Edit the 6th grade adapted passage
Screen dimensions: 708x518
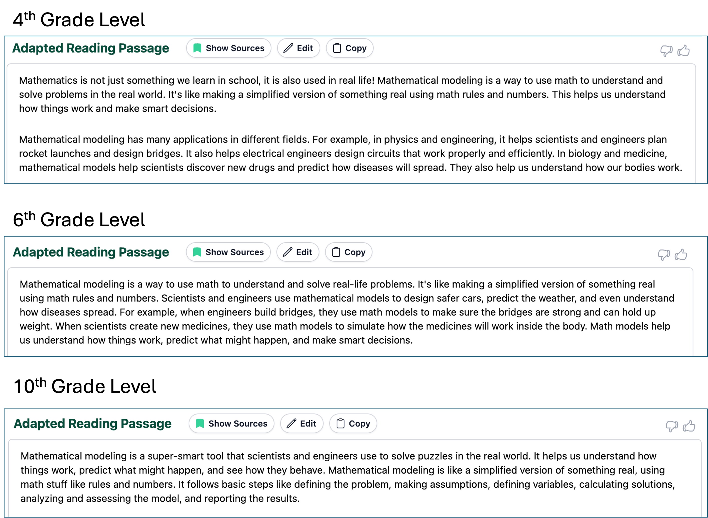point(298,252)
